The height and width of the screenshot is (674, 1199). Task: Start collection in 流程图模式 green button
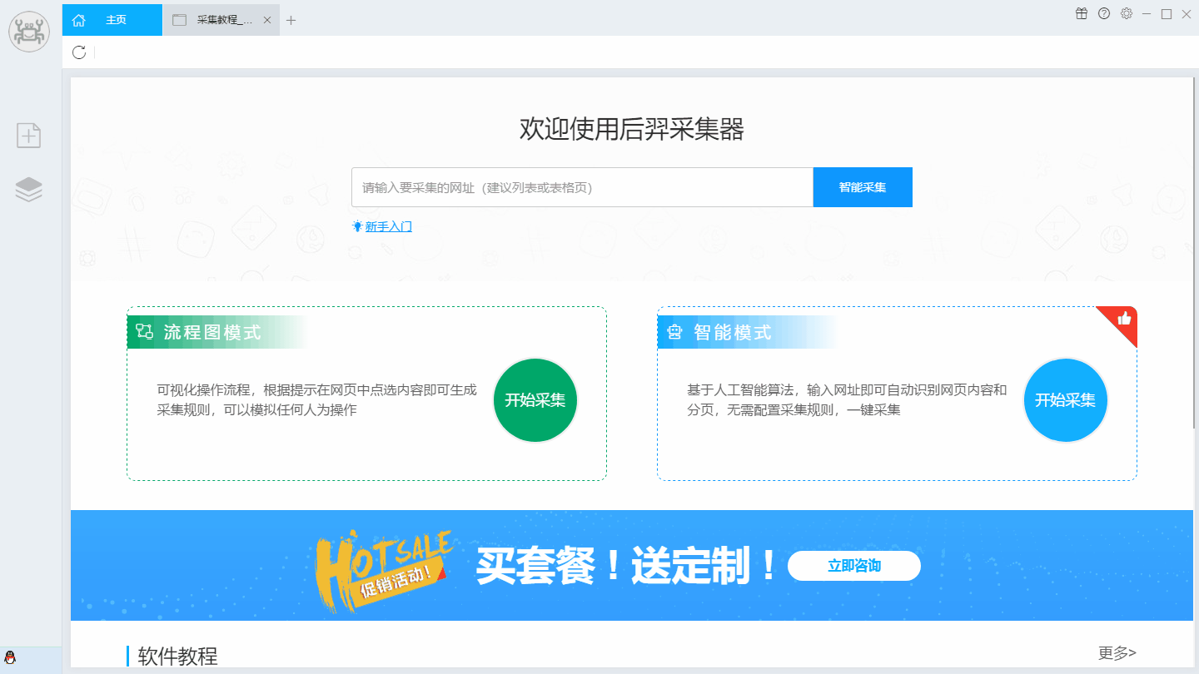click(535, 400)
